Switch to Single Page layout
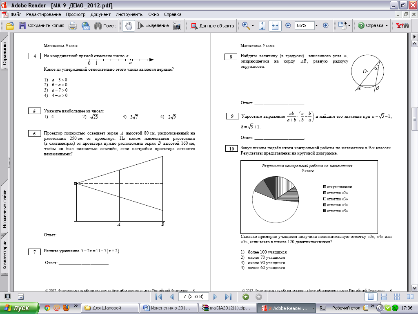418x314 pixels. click(x=371, y=297)
